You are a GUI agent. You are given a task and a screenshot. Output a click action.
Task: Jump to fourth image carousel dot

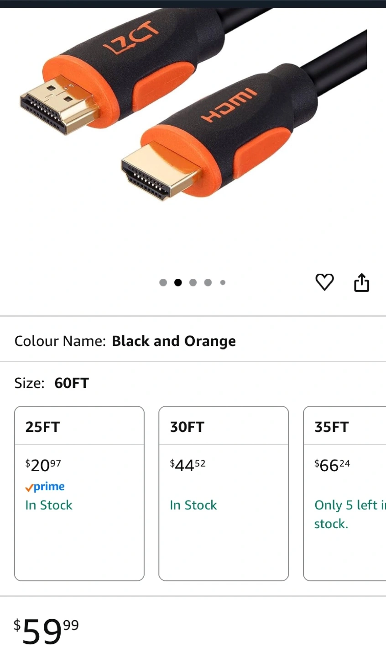[x=208, y=282]
